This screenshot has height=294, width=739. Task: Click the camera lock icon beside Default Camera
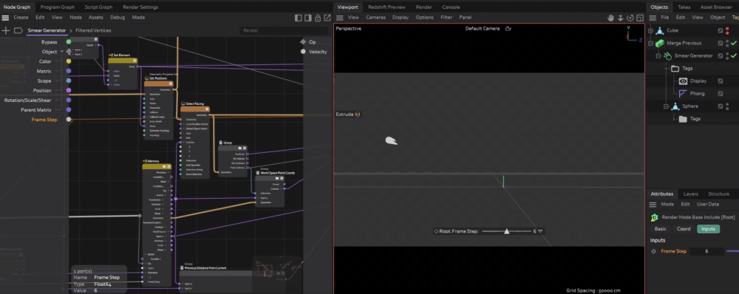pos(508,28)
